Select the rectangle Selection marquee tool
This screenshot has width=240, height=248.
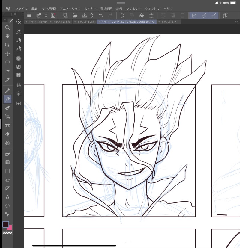[x=7, y=62]
